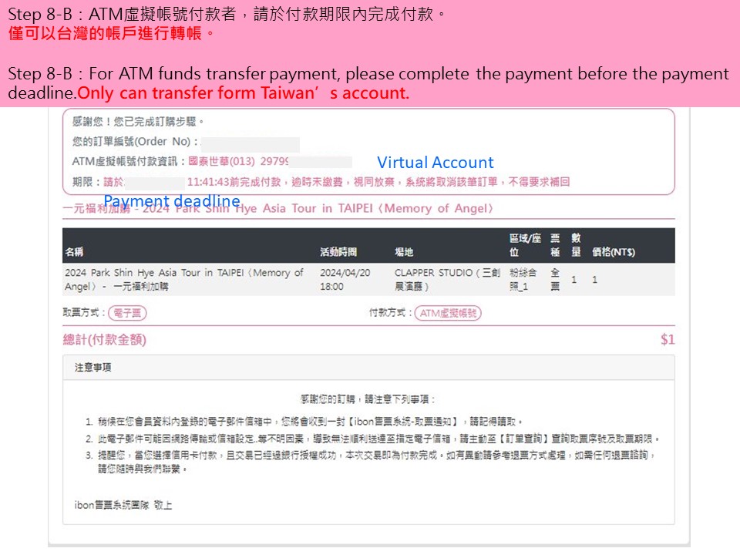The height and width of the screenshot is (555, 740).
Task: Click the 名稱 column header
Action: click(74, 251)
